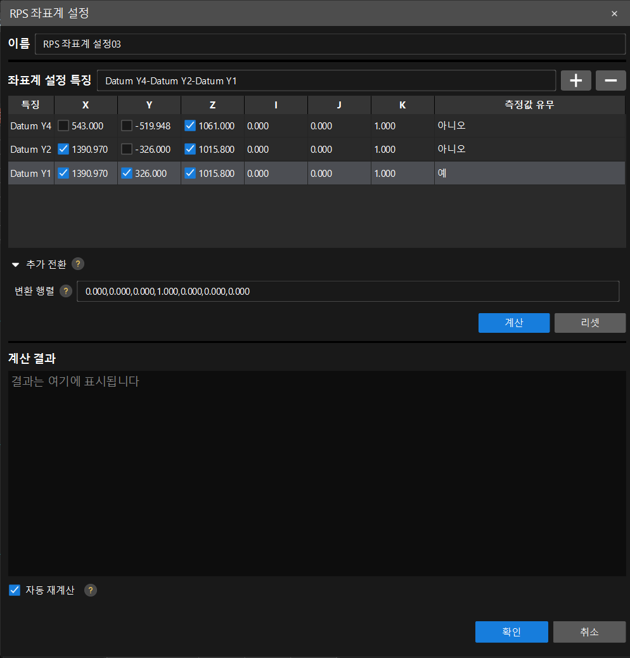Cancel with the 취소 button

tap(589, 631)
